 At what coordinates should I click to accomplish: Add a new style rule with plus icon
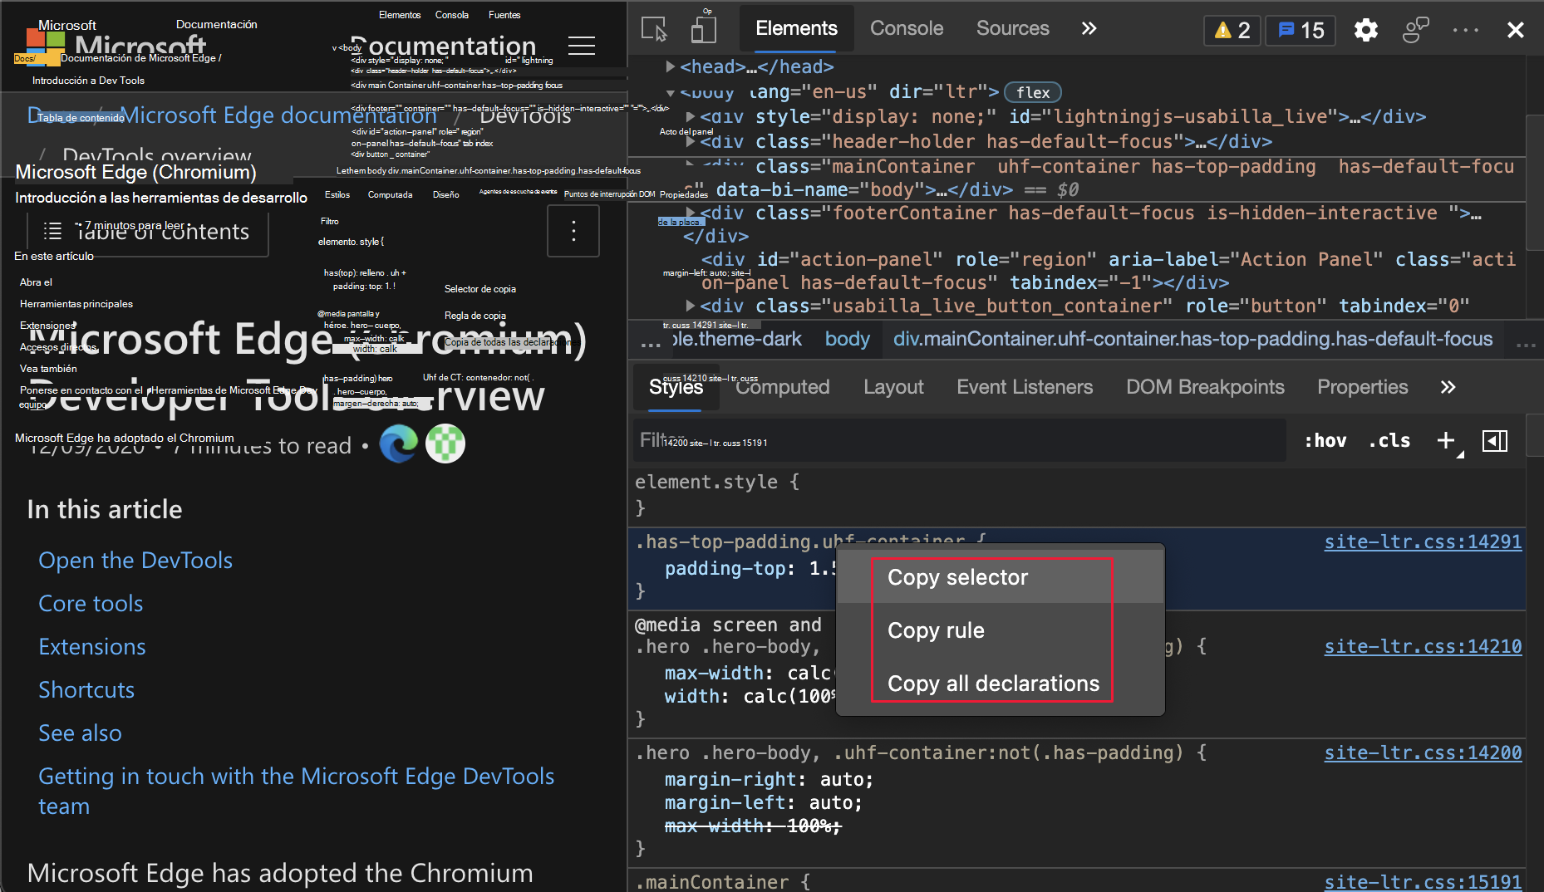pos(1445,440)
